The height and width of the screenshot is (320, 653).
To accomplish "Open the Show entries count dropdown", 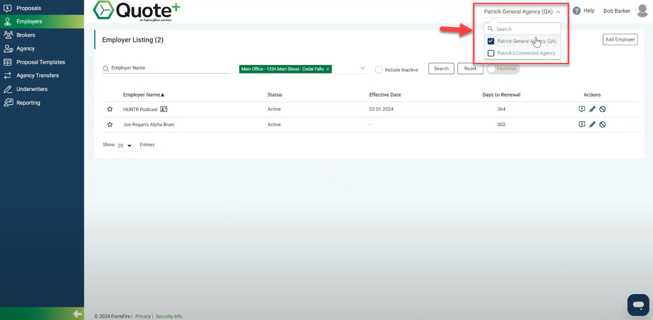I will click(125, 146).
